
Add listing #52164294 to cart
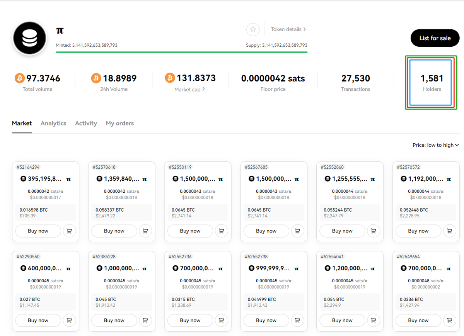[69, 231]
